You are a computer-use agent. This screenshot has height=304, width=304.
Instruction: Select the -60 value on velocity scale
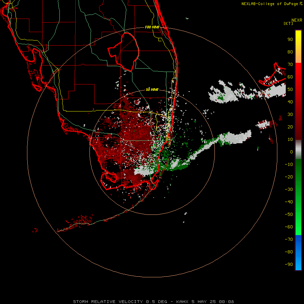click(x=289, y=227)
